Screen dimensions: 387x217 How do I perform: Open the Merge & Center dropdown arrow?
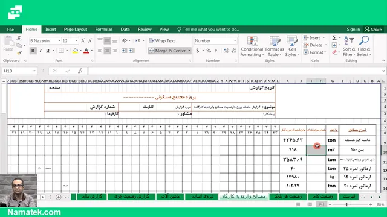pyautogui.click(x=189, y=51)
